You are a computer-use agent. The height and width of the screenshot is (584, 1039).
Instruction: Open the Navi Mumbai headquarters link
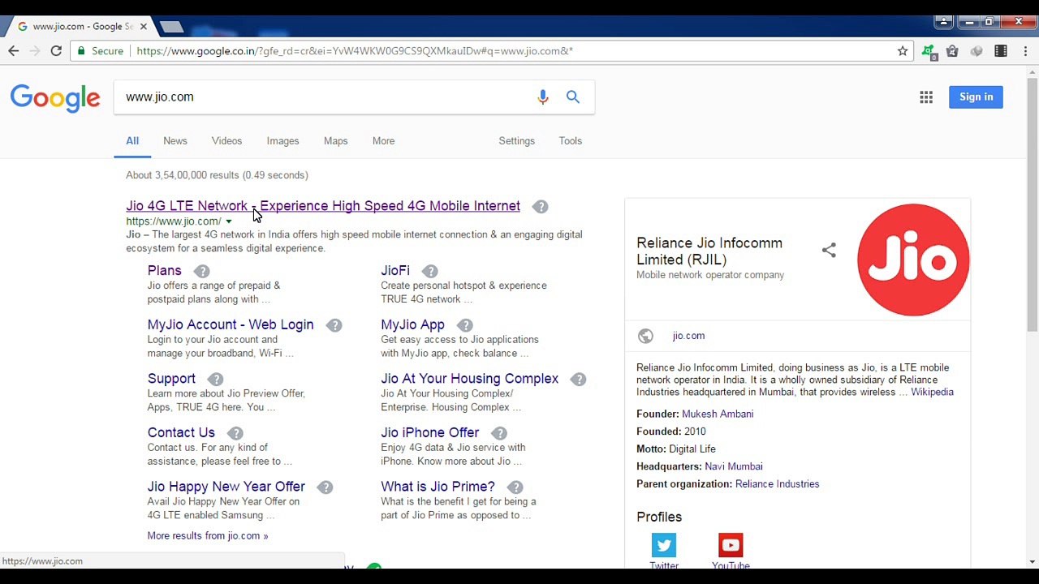point(733,466)
